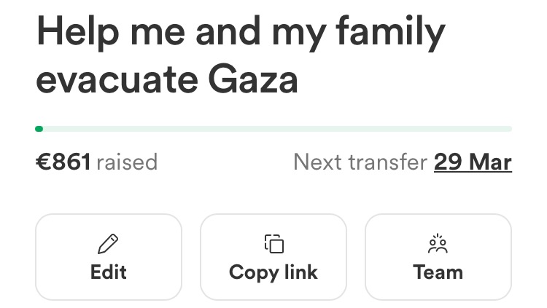The image size is (547, 308).
Task: Click the word "raised" beside the amount
Action: pos(127,162)
